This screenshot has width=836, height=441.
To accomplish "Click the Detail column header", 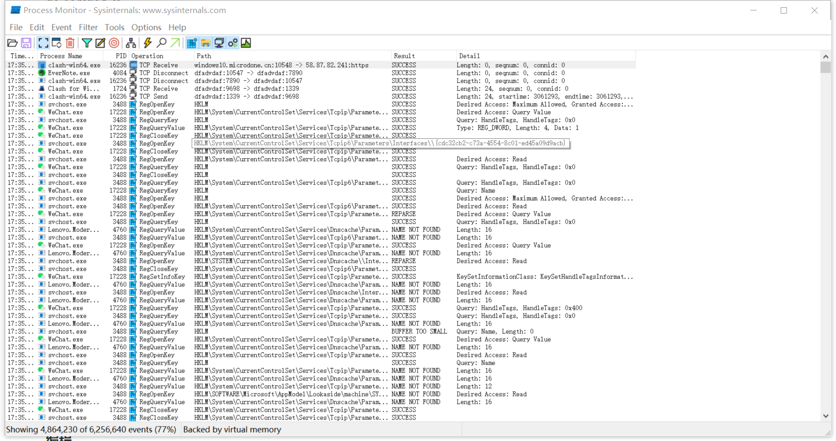I will tap(546, 56).
